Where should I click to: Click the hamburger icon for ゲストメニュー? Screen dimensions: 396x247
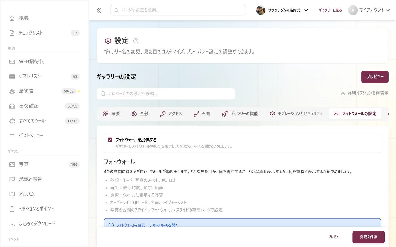(12, 136)
